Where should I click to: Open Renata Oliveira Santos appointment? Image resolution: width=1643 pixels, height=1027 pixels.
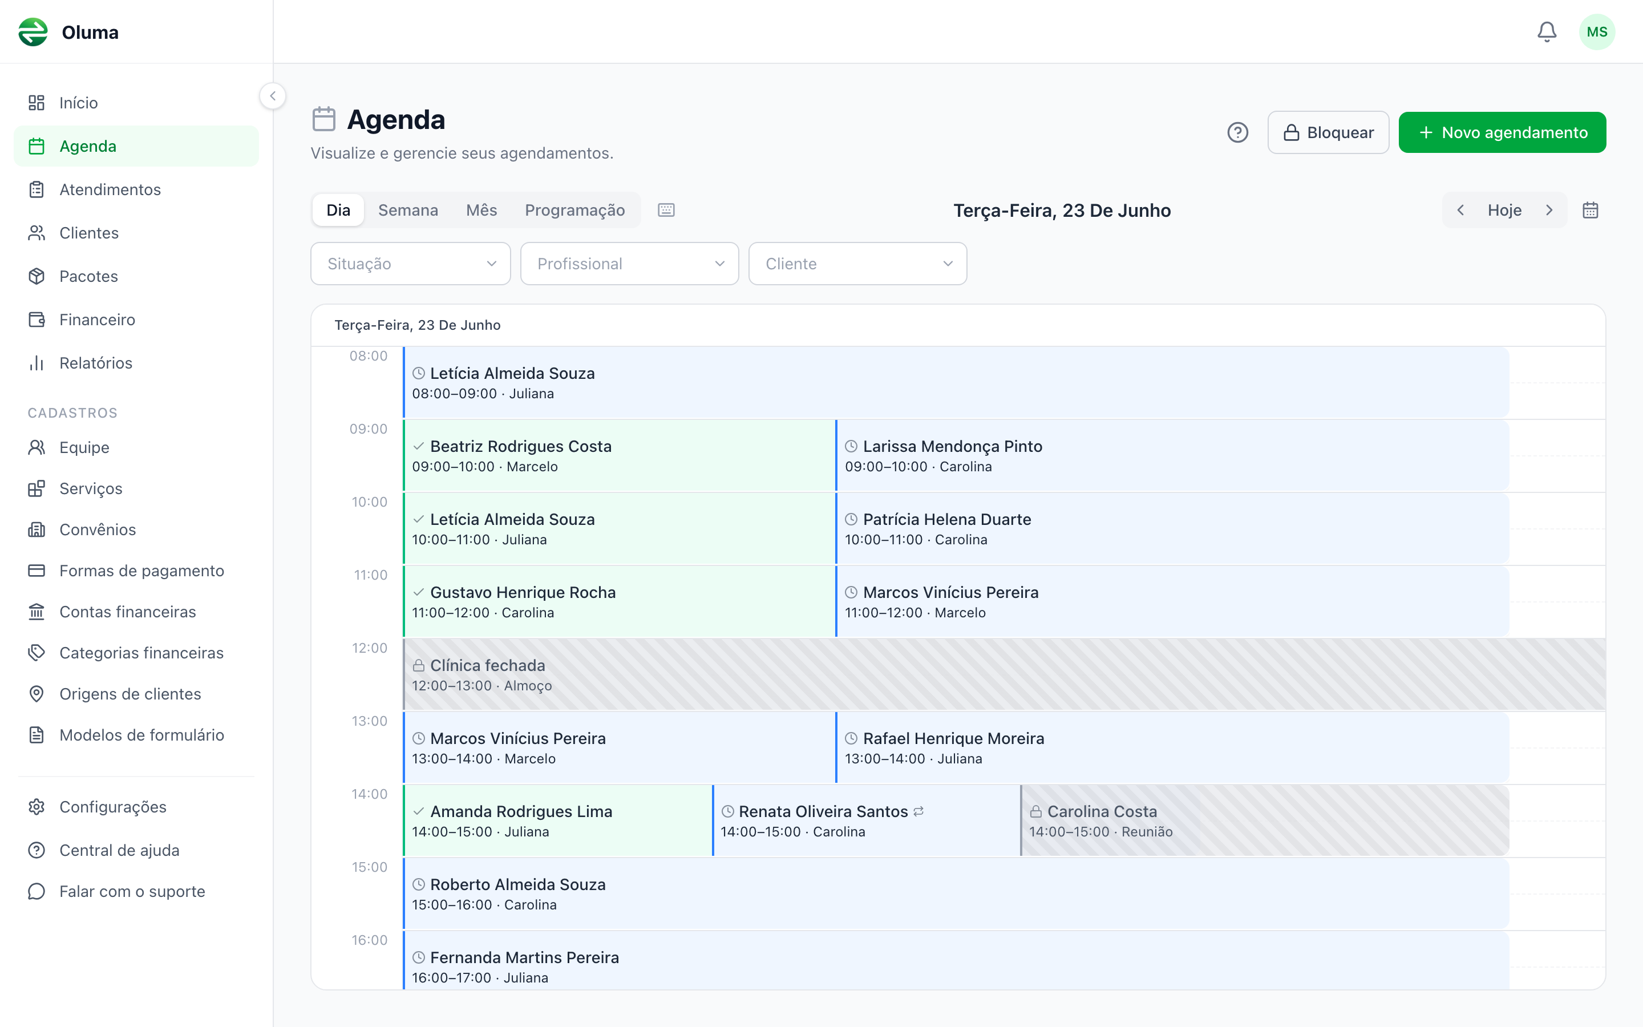(865, 820)
